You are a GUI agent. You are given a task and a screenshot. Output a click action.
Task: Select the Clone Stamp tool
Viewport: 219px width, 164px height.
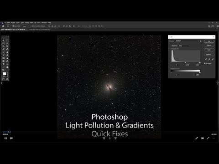click(7, 52)
